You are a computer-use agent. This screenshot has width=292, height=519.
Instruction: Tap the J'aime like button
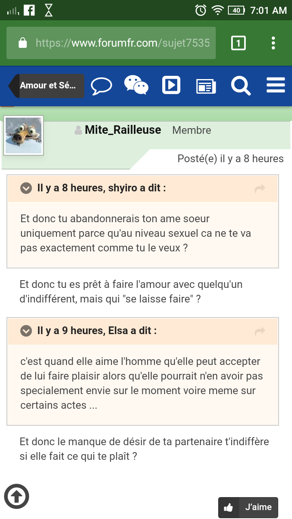[248, 507]
